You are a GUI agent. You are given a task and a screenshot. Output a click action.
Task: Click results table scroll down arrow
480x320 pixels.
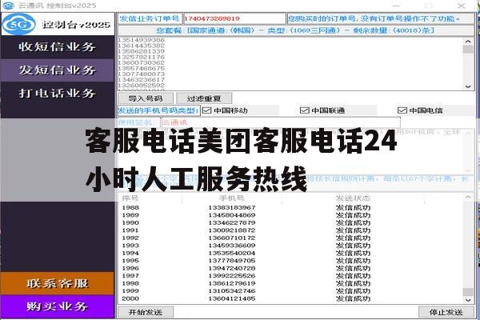click(x=468, y=301)
